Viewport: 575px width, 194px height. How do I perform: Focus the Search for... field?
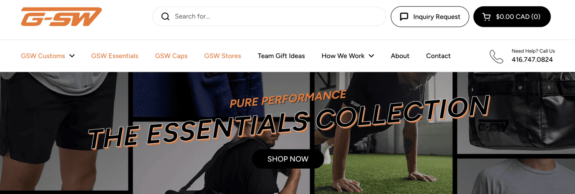pyautogui.click(x=269, y=17)
